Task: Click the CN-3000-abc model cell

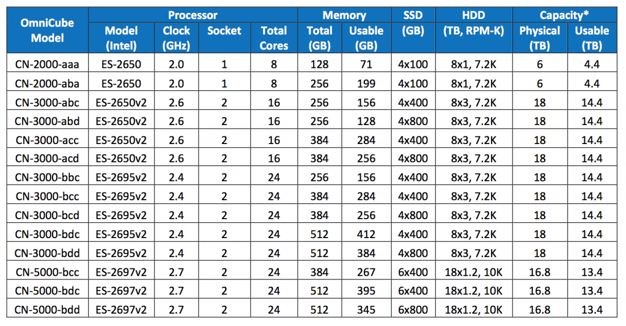Action: [47, 101]
